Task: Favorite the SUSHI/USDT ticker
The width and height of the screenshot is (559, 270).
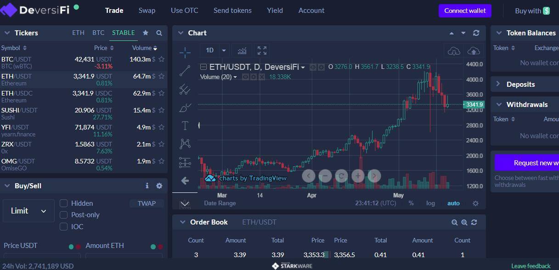Action: point(161,110)
